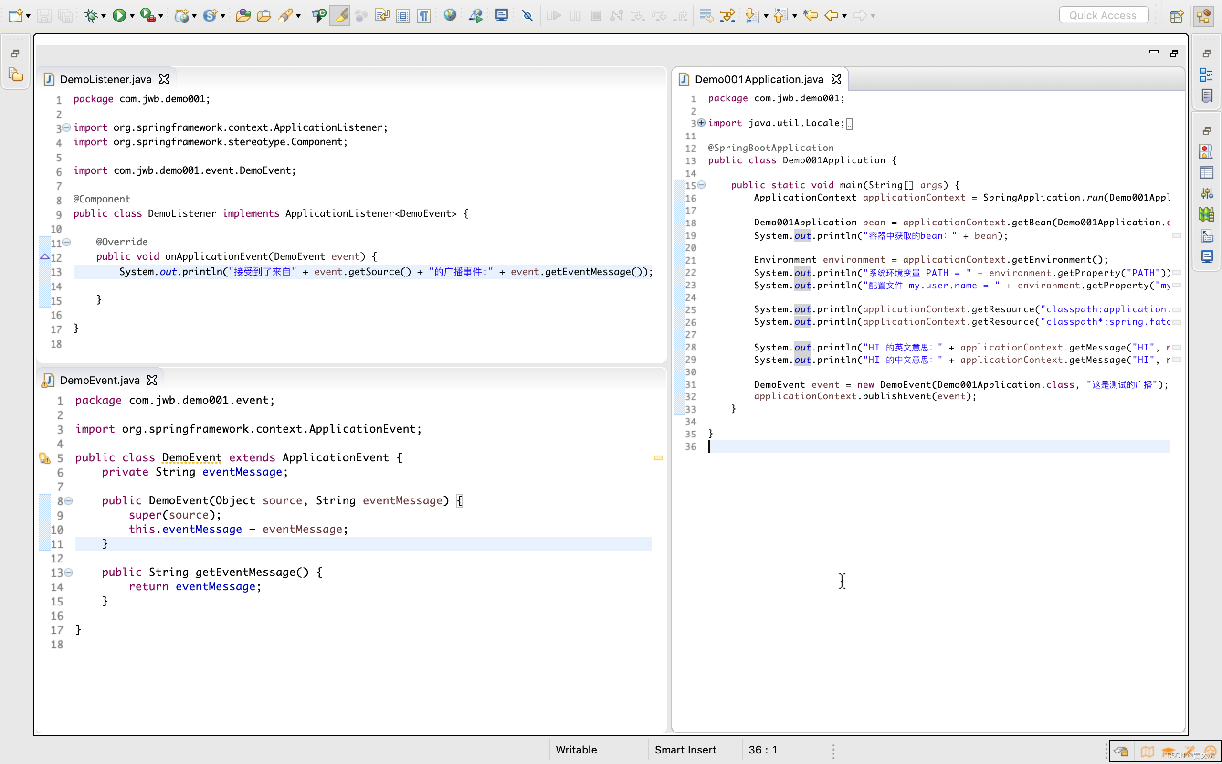The image size is (1222, 764).
Task: Click the Smart Insert status bar entry
Action: (x=685, y=750)
